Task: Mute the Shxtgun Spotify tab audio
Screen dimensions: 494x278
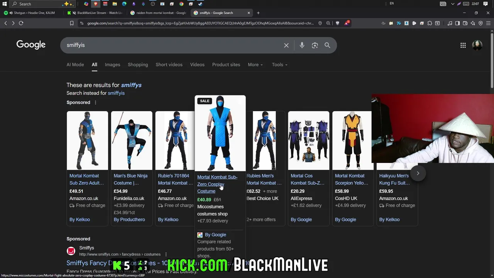Action: click(11, 13)
